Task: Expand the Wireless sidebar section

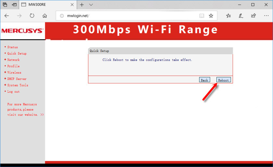Action: [14, 72]
